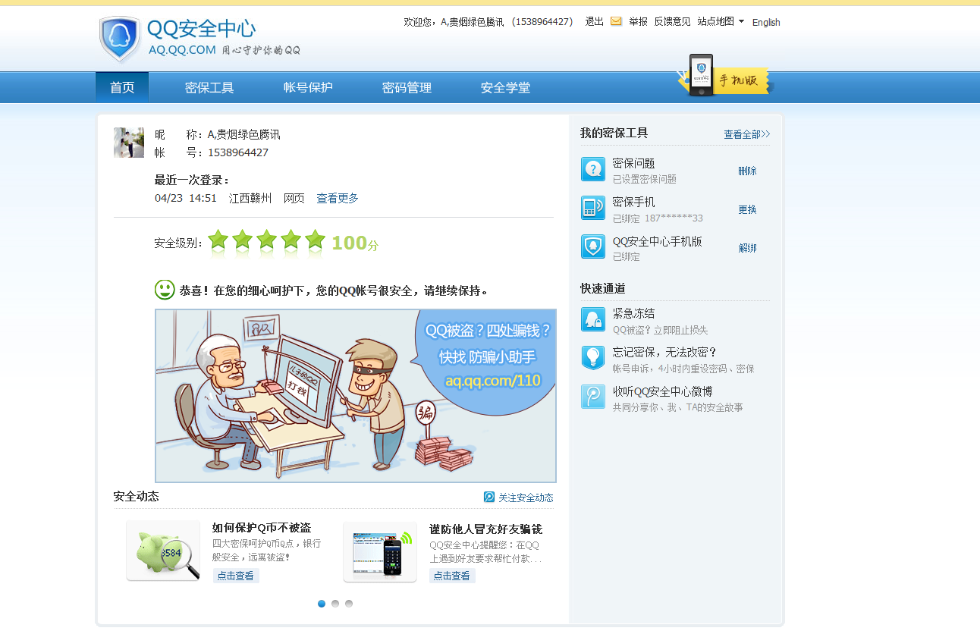Open the 密保工具 menu
Viewport: 980px width, 631px height.
coord(209,87)
